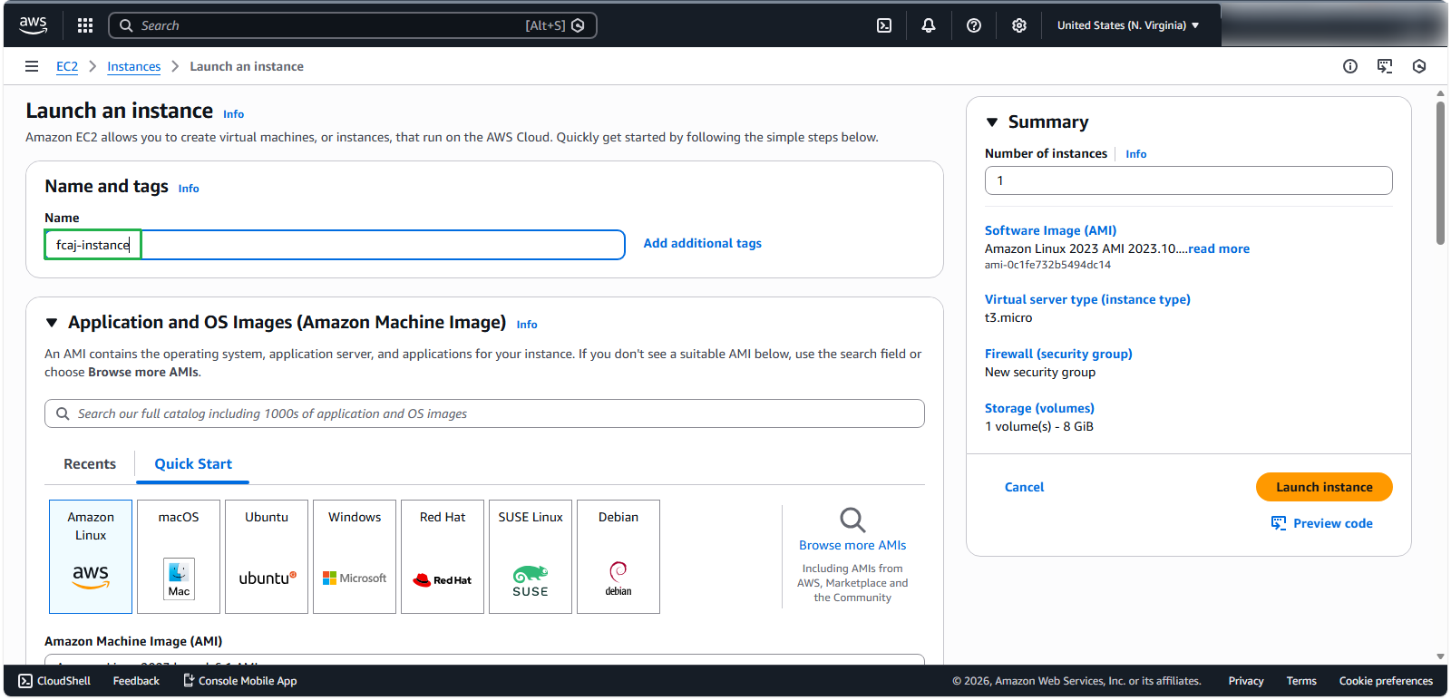Focus the AMI catalog search field
Viewport: 1451px width, 700px height.
click(x=484, y=413)
